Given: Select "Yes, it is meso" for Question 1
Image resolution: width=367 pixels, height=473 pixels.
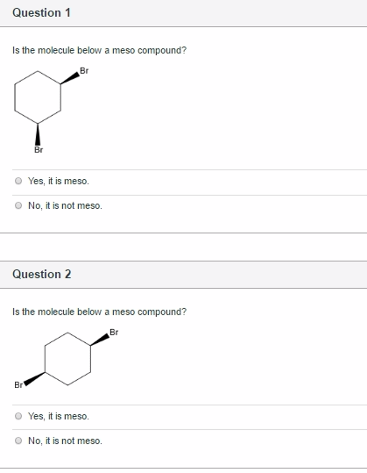Looking at the screenshot, I should 18,182.
